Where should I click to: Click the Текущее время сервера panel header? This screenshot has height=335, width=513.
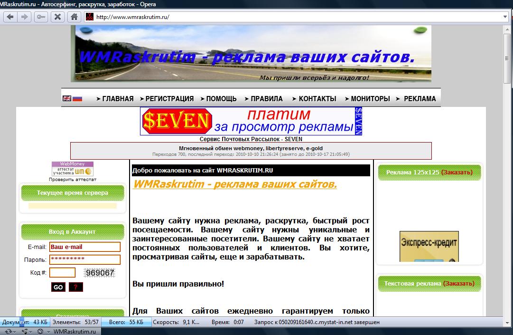point(73,193)
